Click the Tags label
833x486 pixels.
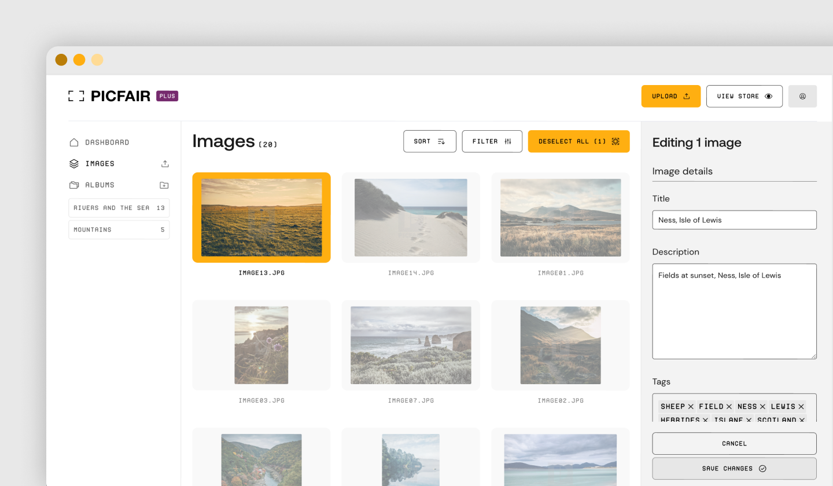[661, 382]
